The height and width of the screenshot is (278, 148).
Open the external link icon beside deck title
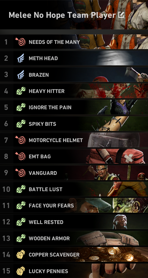121,15
